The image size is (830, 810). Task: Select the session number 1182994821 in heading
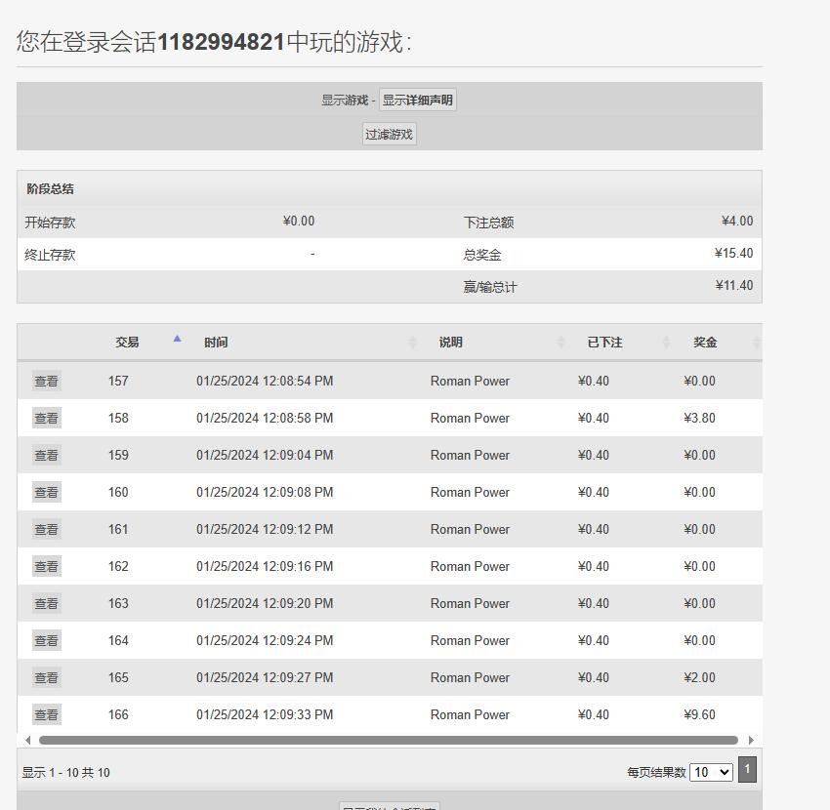click(222, 42)
